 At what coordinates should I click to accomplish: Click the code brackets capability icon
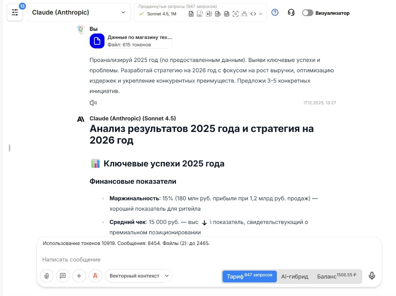click(x=253, y=14)
